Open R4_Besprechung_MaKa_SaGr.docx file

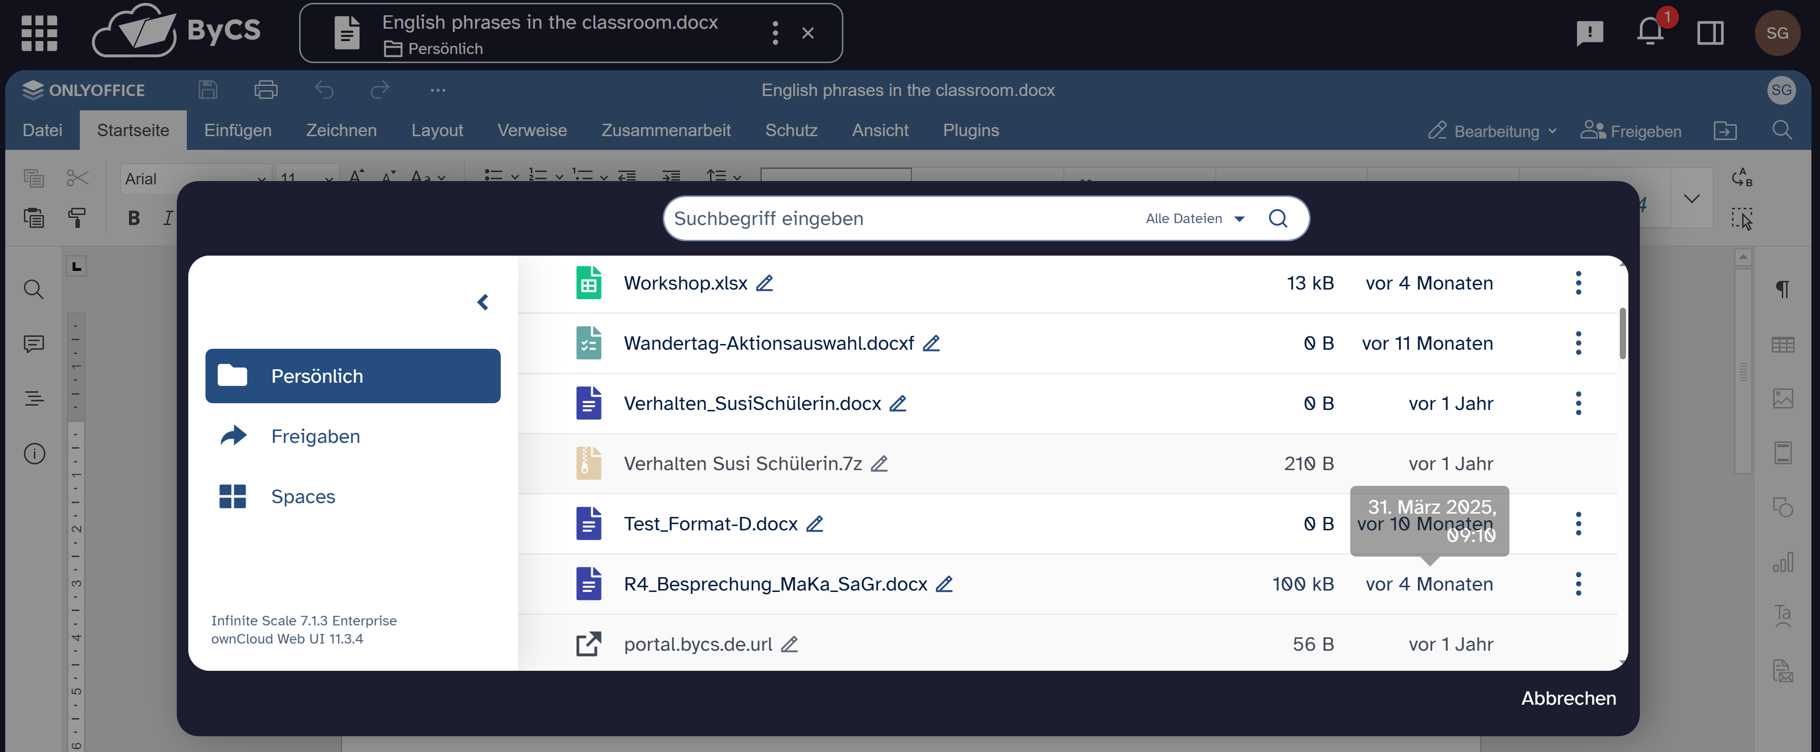pyautogui.click(x=775, y=584)
